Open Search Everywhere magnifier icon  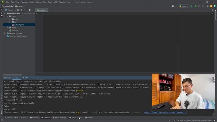click(x=208, y=6)
